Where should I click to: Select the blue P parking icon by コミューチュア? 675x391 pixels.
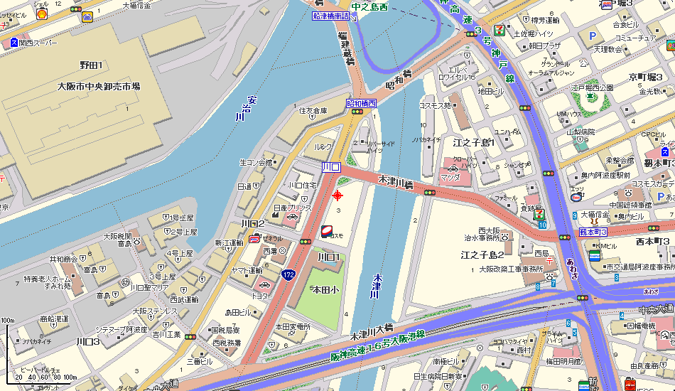pos(593,36)
